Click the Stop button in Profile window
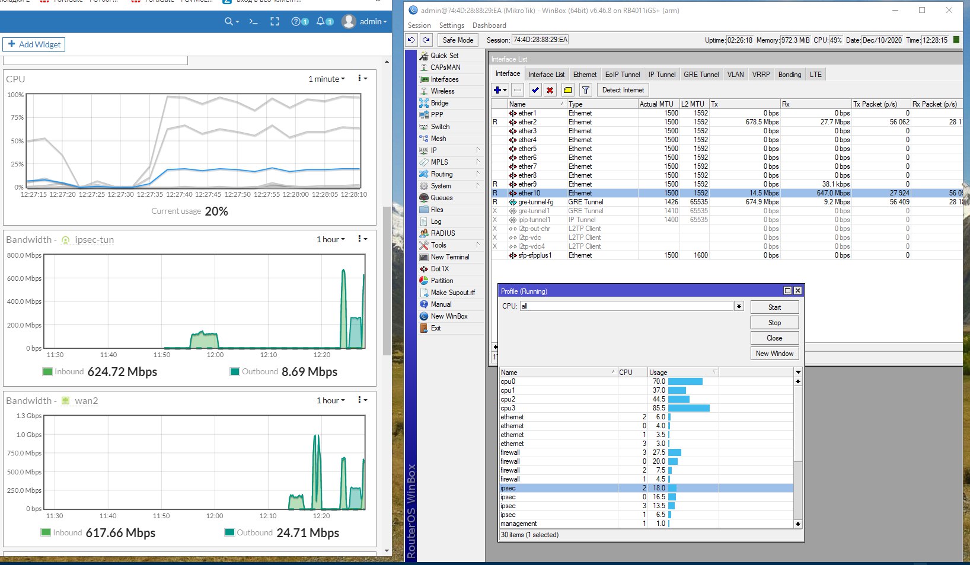The image size is (970, 565). coord(774,323)
